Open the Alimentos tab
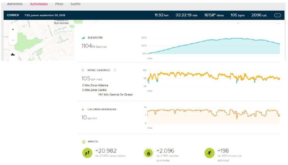288x165 pixels. (x=15, y=4)
